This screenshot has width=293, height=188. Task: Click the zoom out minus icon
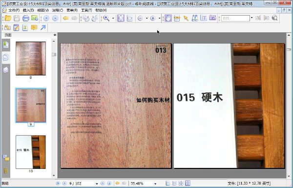point(140,18)
